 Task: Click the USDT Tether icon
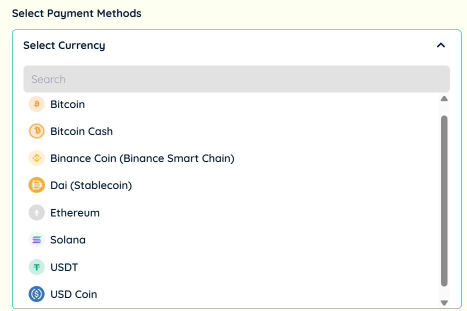click(x=36, y=267)
